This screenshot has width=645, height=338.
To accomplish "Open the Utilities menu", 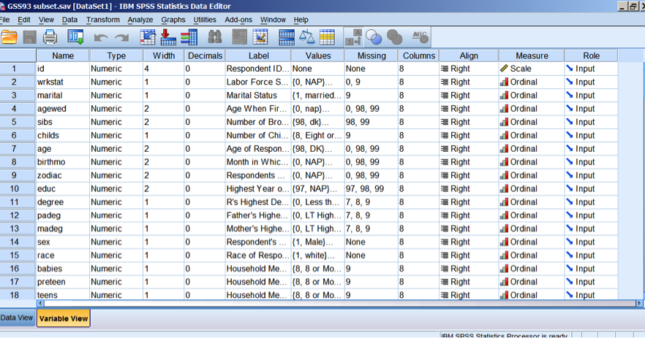I will pos(205,20).
